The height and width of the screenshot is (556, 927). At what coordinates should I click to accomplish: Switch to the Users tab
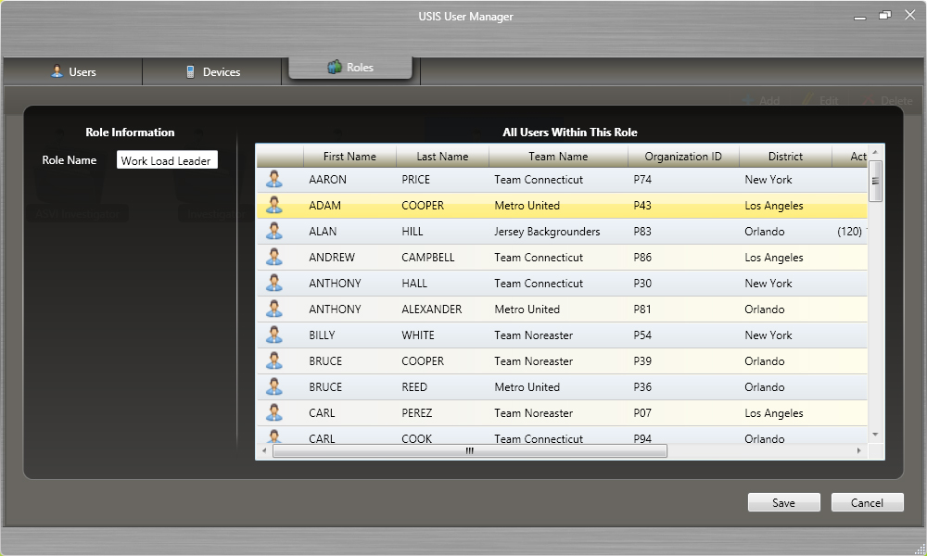(72, 71)
